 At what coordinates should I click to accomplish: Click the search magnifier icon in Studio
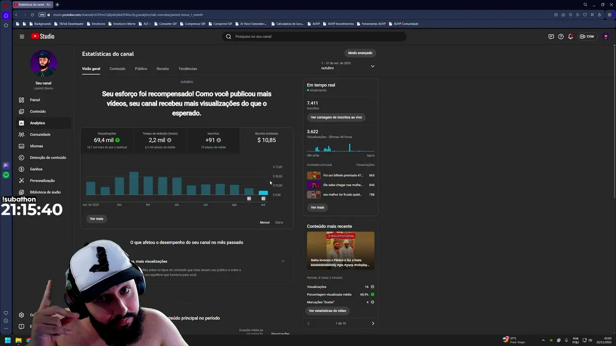(x=229, y=37)
